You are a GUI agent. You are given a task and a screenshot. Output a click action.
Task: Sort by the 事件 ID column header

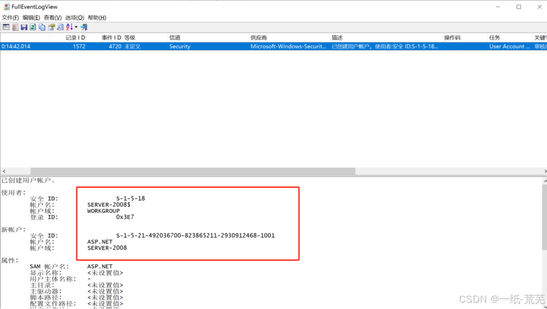click(x=105, y=38)
